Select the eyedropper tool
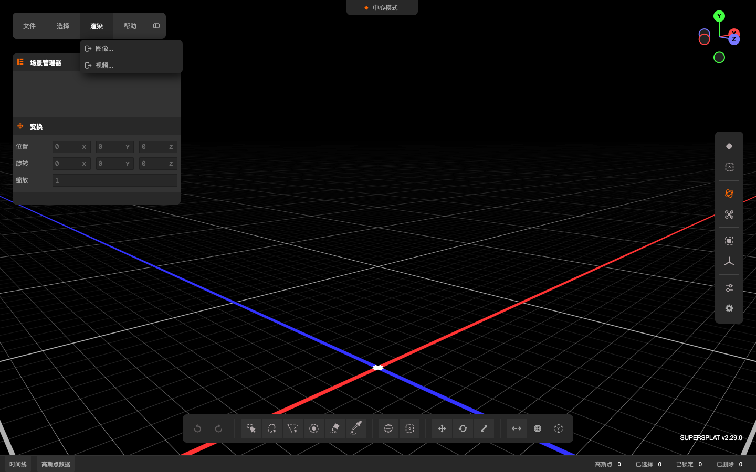The image size is (756, 472). click(x=356, y=428)
